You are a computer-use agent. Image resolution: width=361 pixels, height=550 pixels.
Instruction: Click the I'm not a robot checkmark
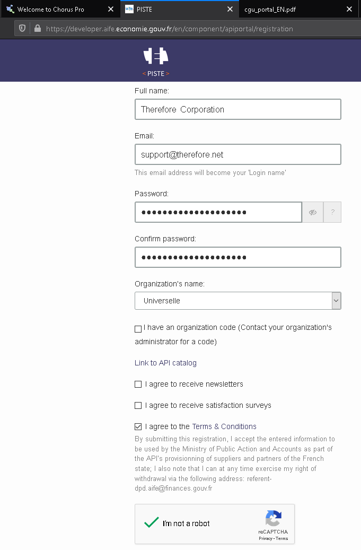coord(152,523)
